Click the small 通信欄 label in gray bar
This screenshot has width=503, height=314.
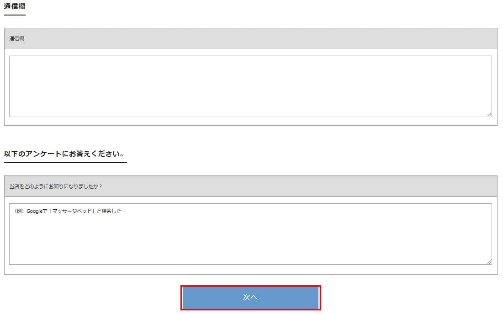pyautogui.click(x=17, y=39)
